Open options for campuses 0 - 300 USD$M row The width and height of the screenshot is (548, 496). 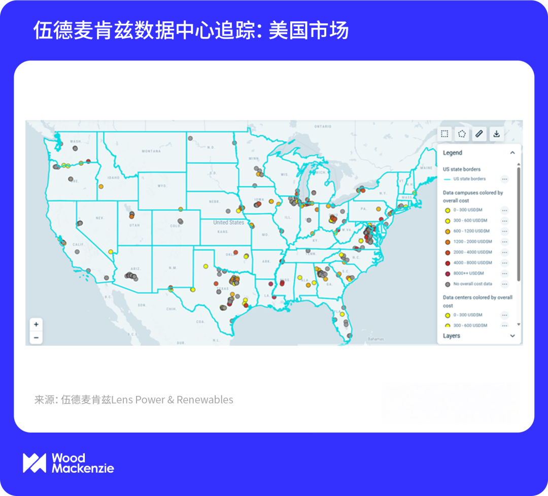504,210
